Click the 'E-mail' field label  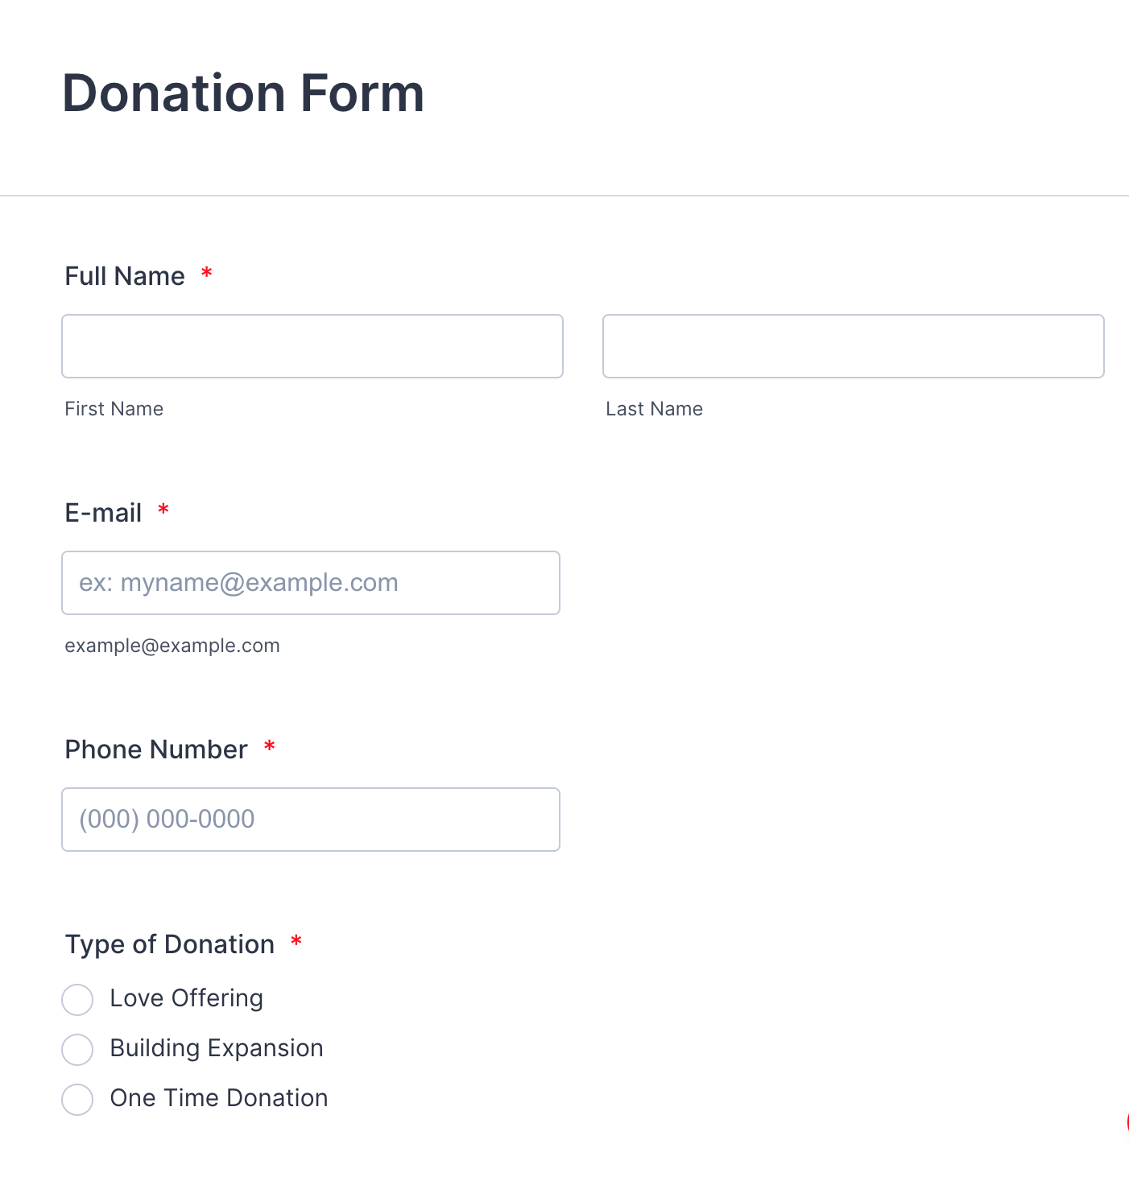click(x=103, y=513)
